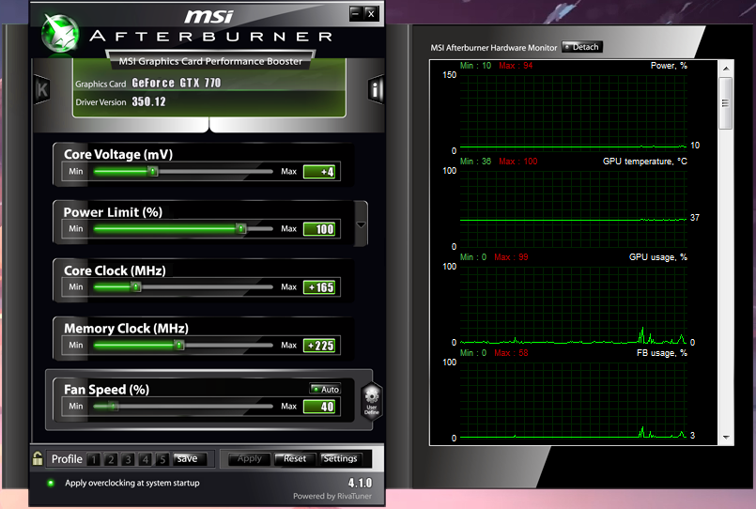The width and height of the screenshot is (756, 509).
Task: Click the profile lock padlock icon
Action: (38, 458)
